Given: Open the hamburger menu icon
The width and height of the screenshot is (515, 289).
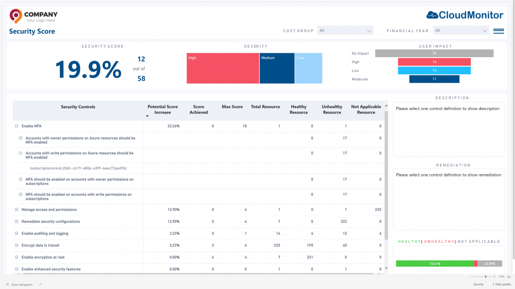Looking at the screenshot, I should tap(498, 31).
